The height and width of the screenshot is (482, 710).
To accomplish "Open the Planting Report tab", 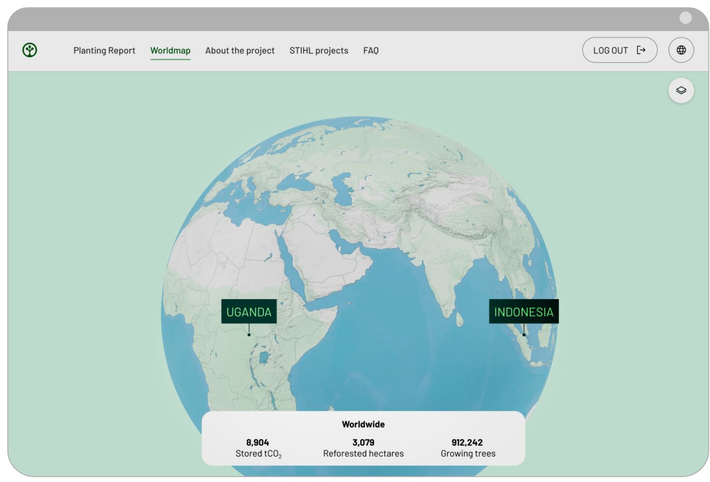I will click(104, 51).
